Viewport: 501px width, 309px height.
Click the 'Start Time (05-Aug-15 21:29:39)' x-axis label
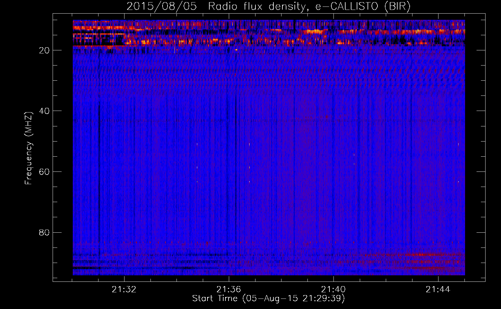268,298
